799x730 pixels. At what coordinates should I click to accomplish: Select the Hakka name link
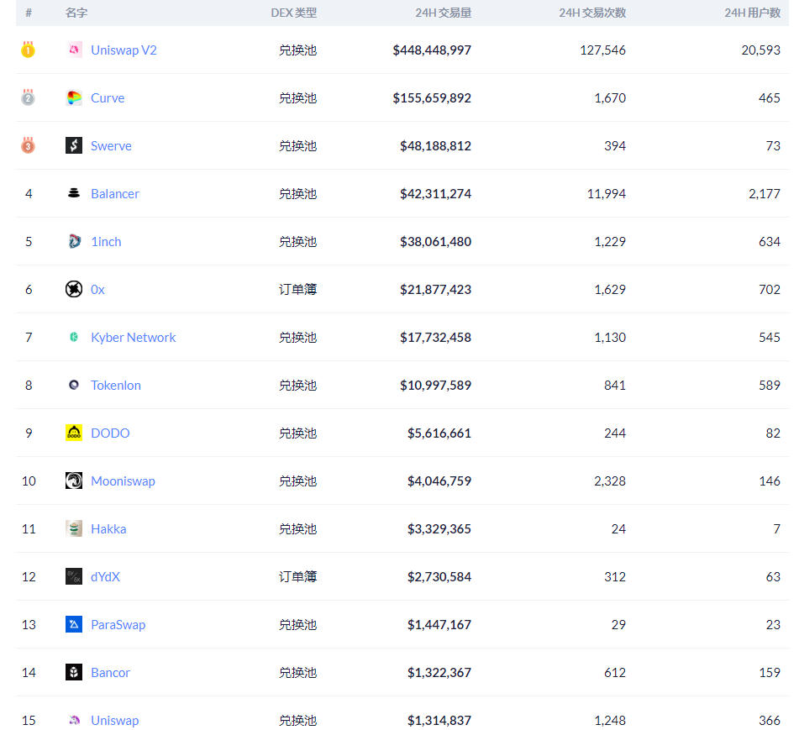click(108, 529)
